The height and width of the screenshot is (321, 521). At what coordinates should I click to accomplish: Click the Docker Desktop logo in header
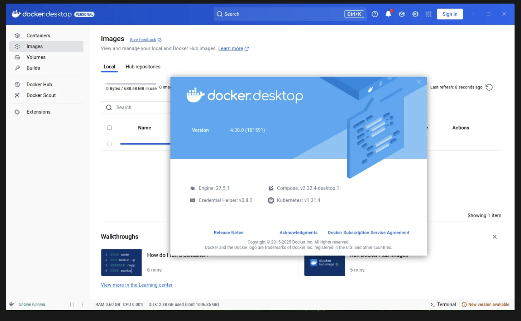[x=42, y=14]
